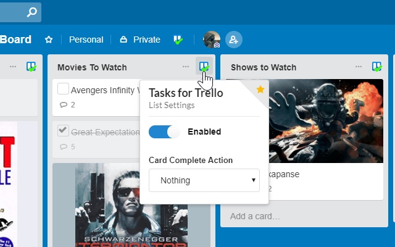Click the Movies To Watch list title
This screenshot has height=247, width=395.
tap(92, 67)
